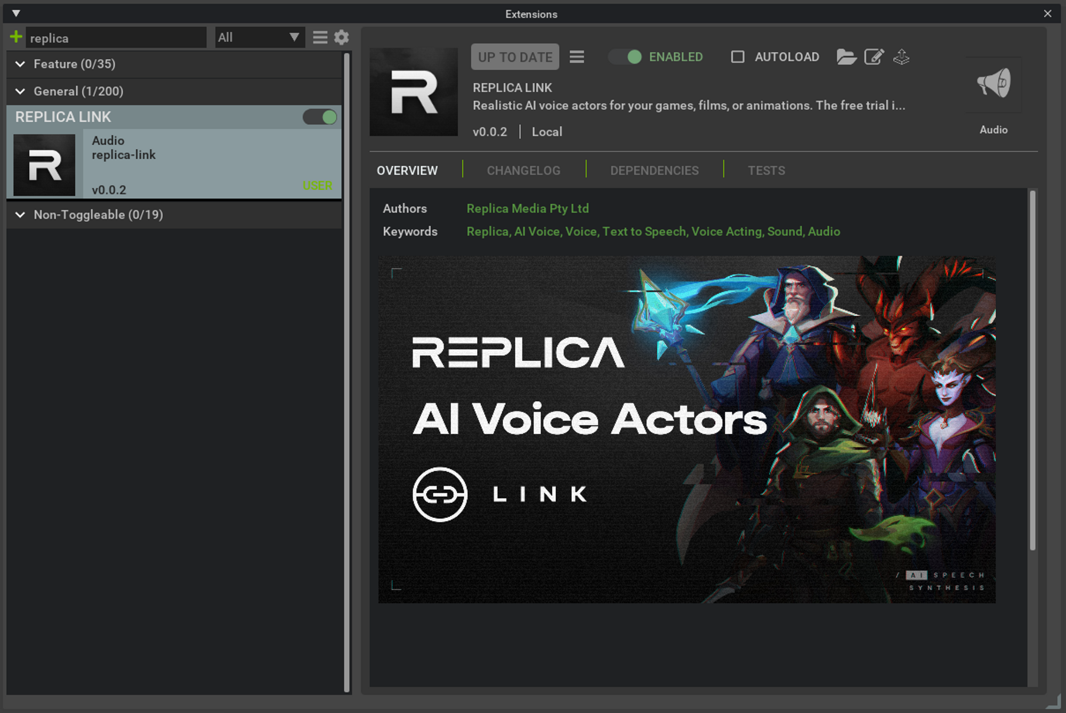Image resolution: width=1066 pixels, height=713 pixels.
Task: Click the keywords list text
Action: click(x=653, y=231)
